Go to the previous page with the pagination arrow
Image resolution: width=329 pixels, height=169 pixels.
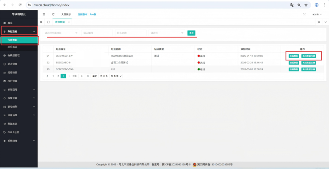(47, 76)
